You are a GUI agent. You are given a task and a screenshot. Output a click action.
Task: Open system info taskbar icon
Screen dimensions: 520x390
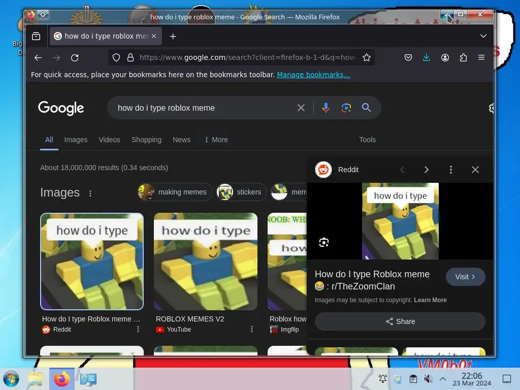(88, 379)
